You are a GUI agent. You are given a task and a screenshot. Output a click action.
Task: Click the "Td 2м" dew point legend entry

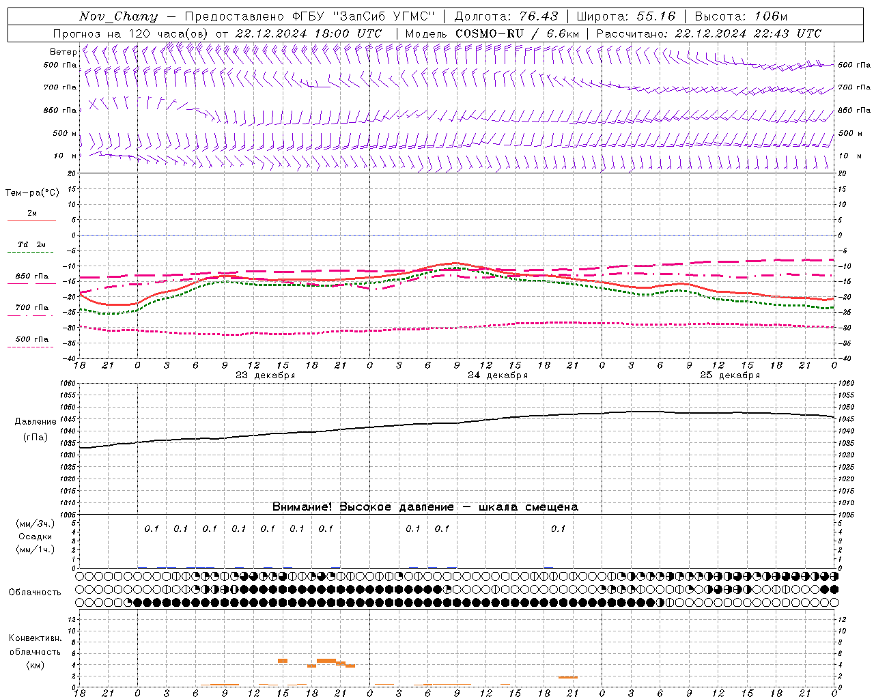pos(32,244)
